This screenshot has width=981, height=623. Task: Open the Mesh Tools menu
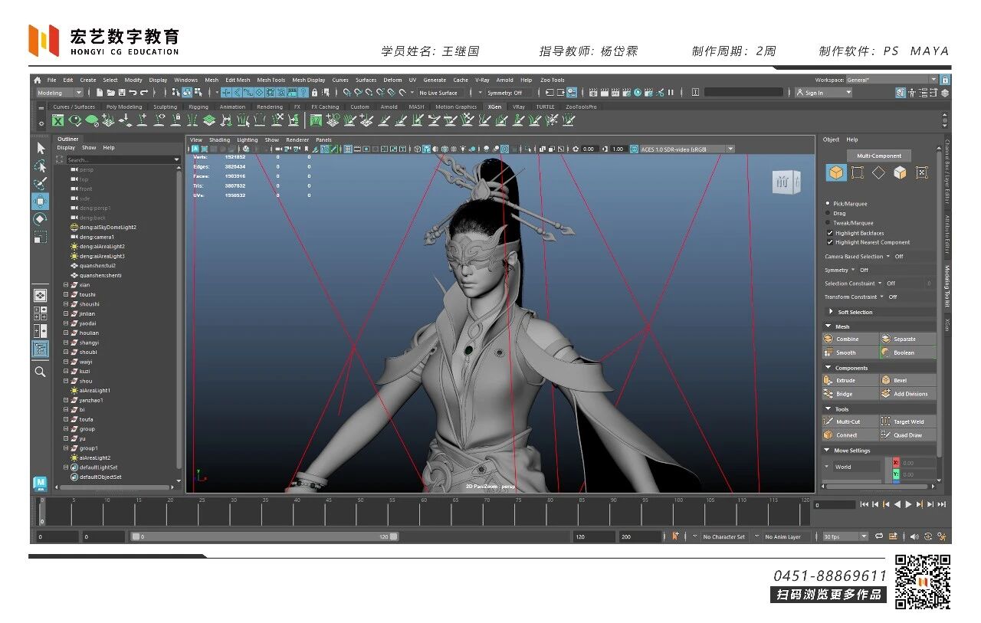(271, 80)
